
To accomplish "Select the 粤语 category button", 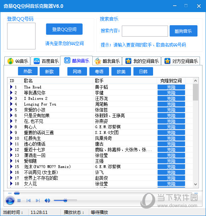I will click(x=99, y=71).
